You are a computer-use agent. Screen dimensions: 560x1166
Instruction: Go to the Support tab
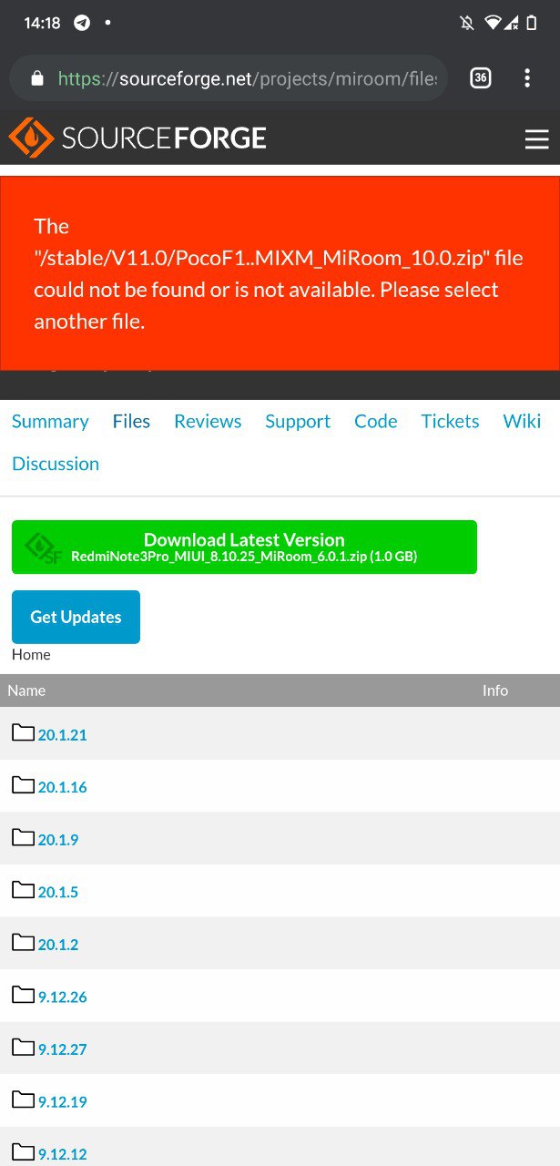pos(298,421)
